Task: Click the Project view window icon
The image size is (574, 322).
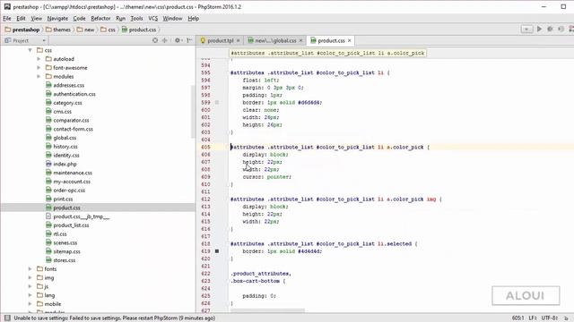Action: tap(8, 40)
